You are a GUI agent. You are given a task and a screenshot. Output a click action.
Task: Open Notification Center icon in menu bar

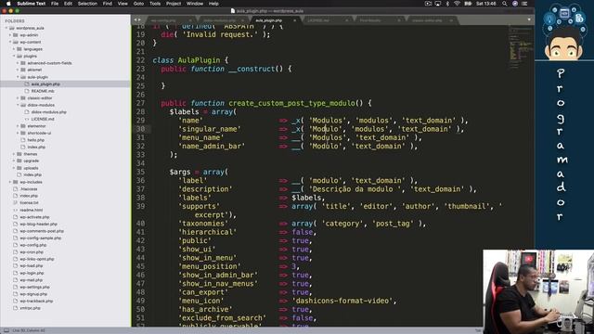point(524,4)
